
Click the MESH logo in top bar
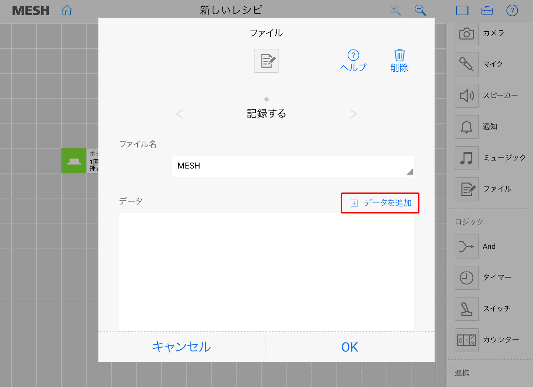(31, 11)
